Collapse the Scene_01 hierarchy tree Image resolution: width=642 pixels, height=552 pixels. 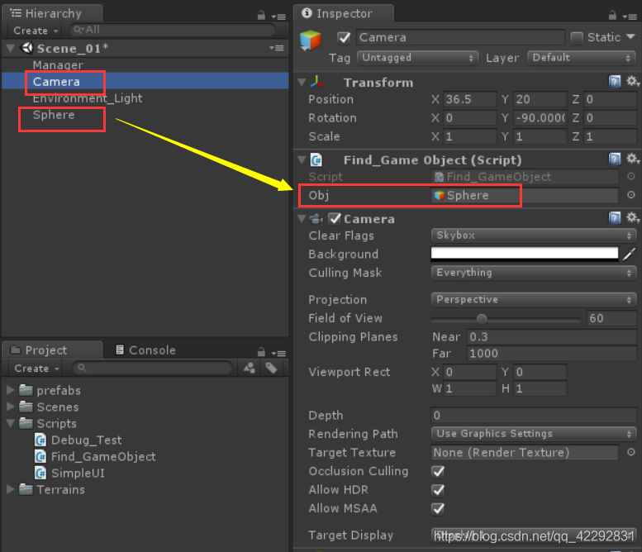[11, 48]
